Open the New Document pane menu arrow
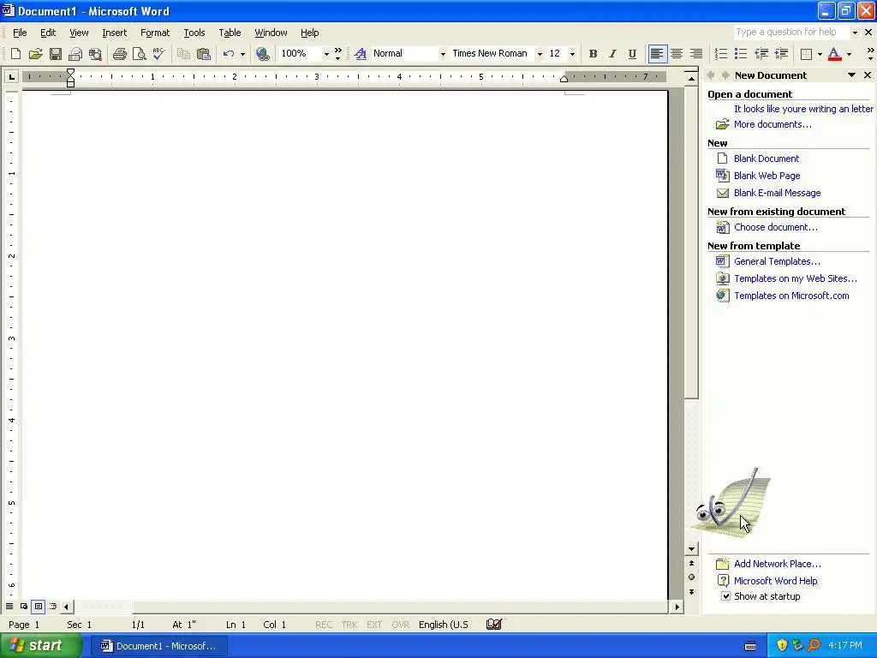The height and width of the screenshot is (658, 877). coord(851,75)
